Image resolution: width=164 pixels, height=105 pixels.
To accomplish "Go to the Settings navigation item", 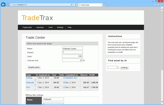I will pyautogui.click(x=60, y=27).
